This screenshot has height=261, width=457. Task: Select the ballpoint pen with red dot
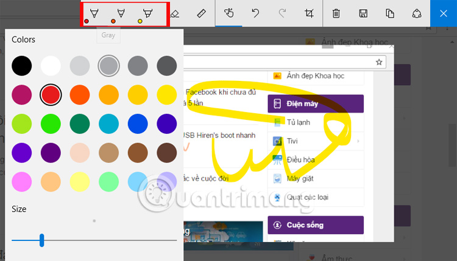pyautogui.click(x=94, y=13)
